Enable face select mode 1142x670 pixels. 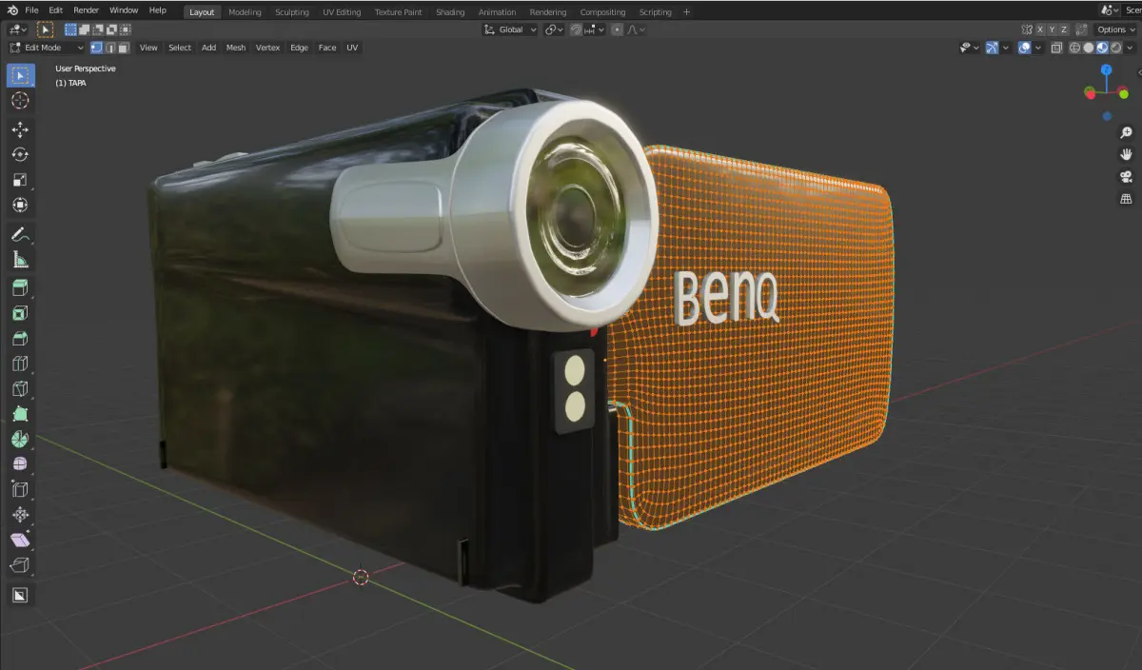pyautogui.click(x=124, y=48)
